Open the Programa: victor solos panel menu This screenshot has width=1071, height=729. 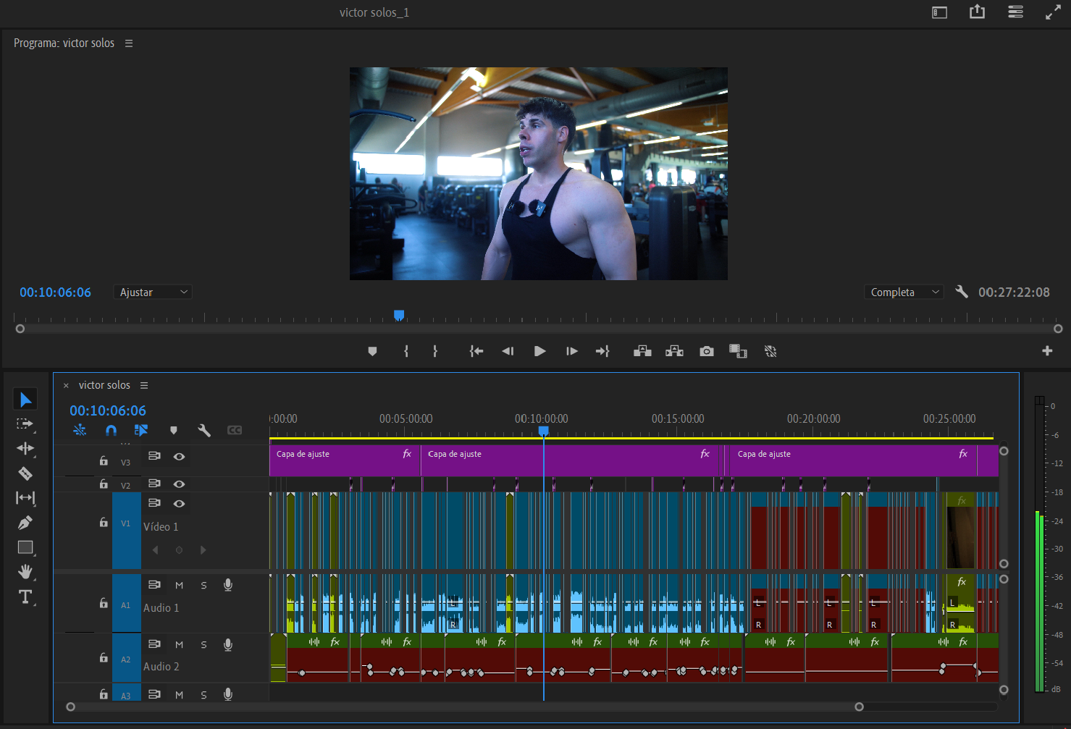129,43
